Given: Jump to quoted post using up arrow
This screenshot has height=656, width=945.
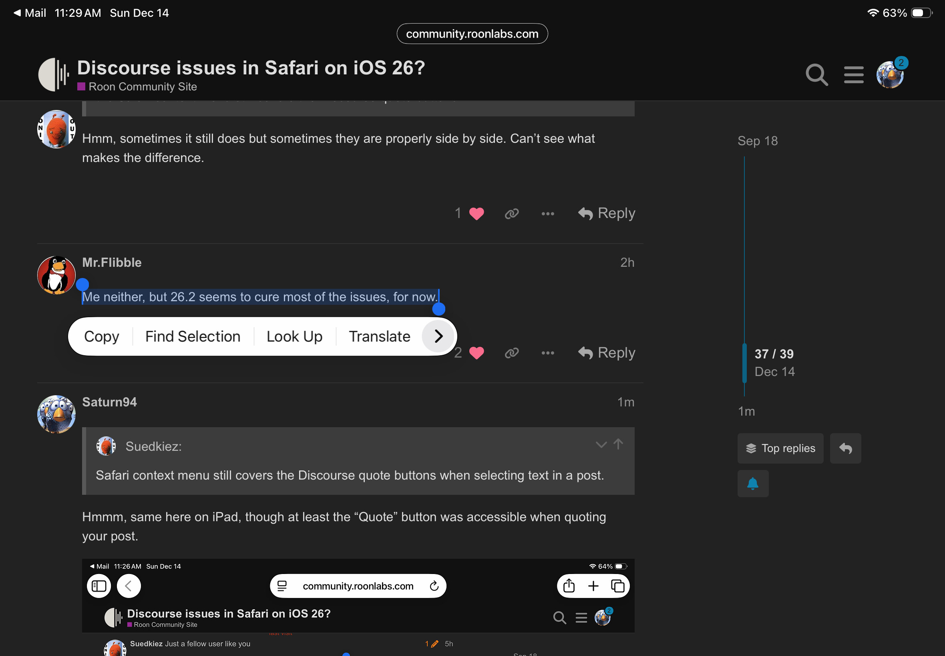Looking at the screenshot, I should point(618,444).
